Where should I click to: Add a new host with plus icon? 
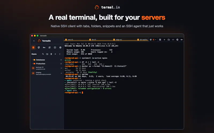(55, 54)
